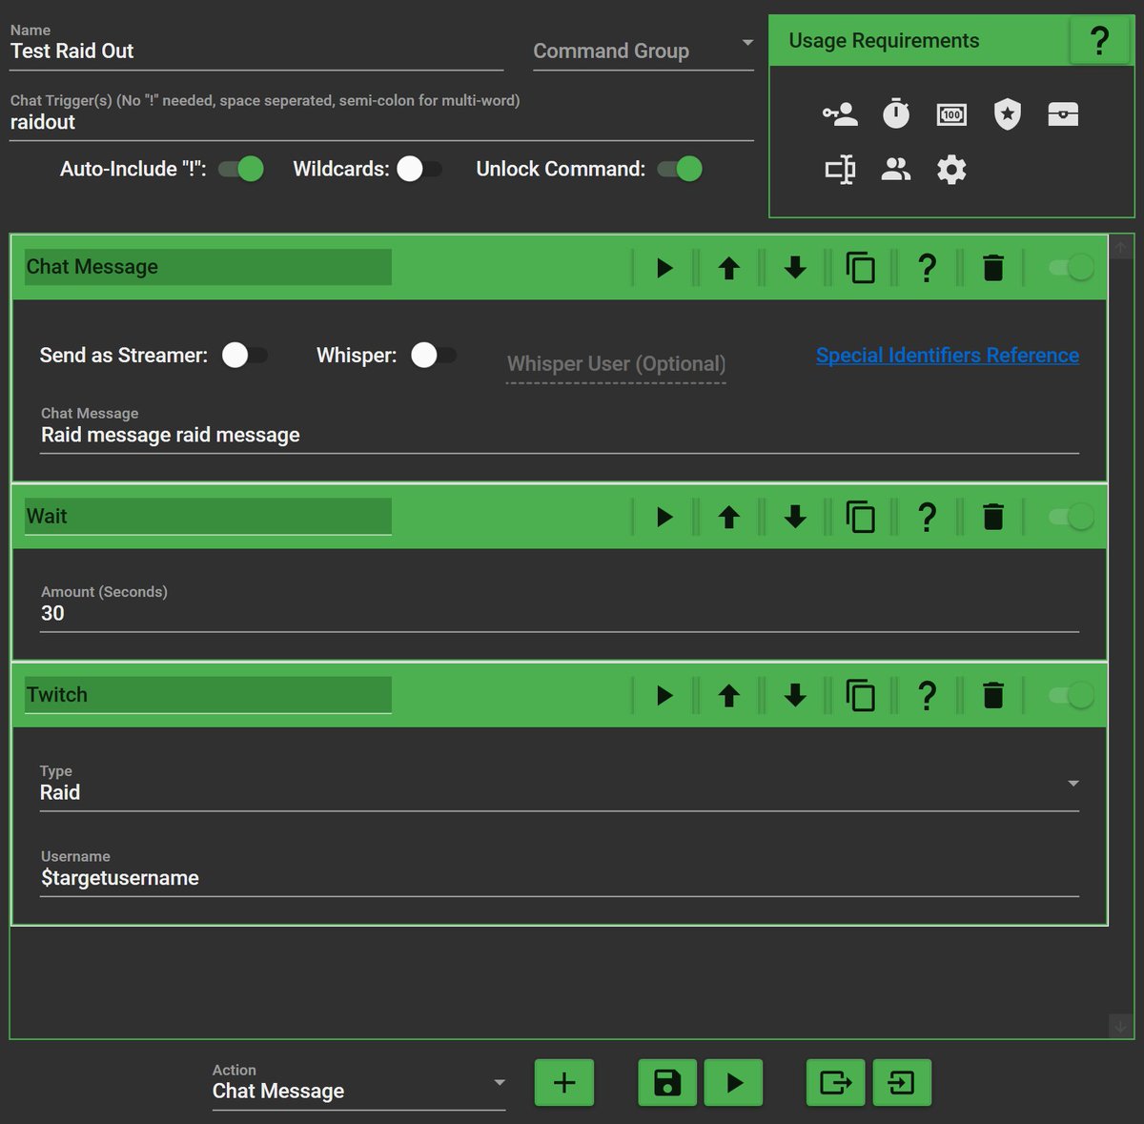Image resolution: width=1144 pixels, height=1124 pixels.
Task: Run the whole command with bottom play button
Action: 733,1083
